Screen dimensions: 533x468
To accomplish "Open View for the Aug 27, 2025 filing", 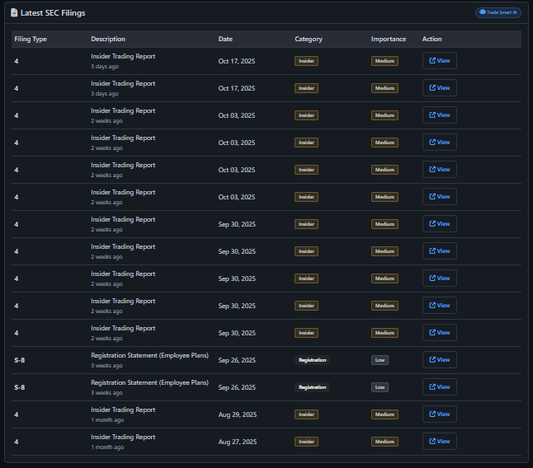I will click(x=439, y=442).
